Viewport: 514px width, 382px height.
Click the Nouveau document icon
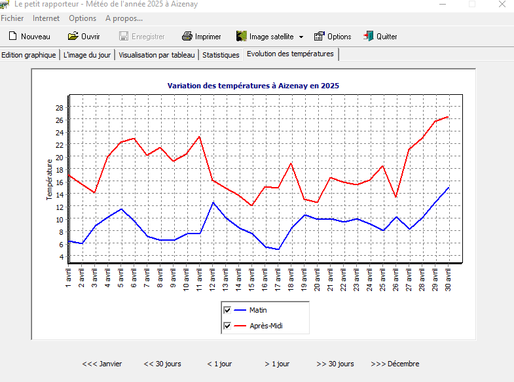[x=12, y=37]
